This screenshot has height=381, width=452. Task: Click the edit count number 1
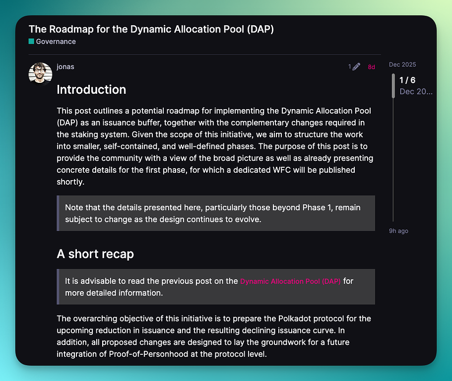349,67
